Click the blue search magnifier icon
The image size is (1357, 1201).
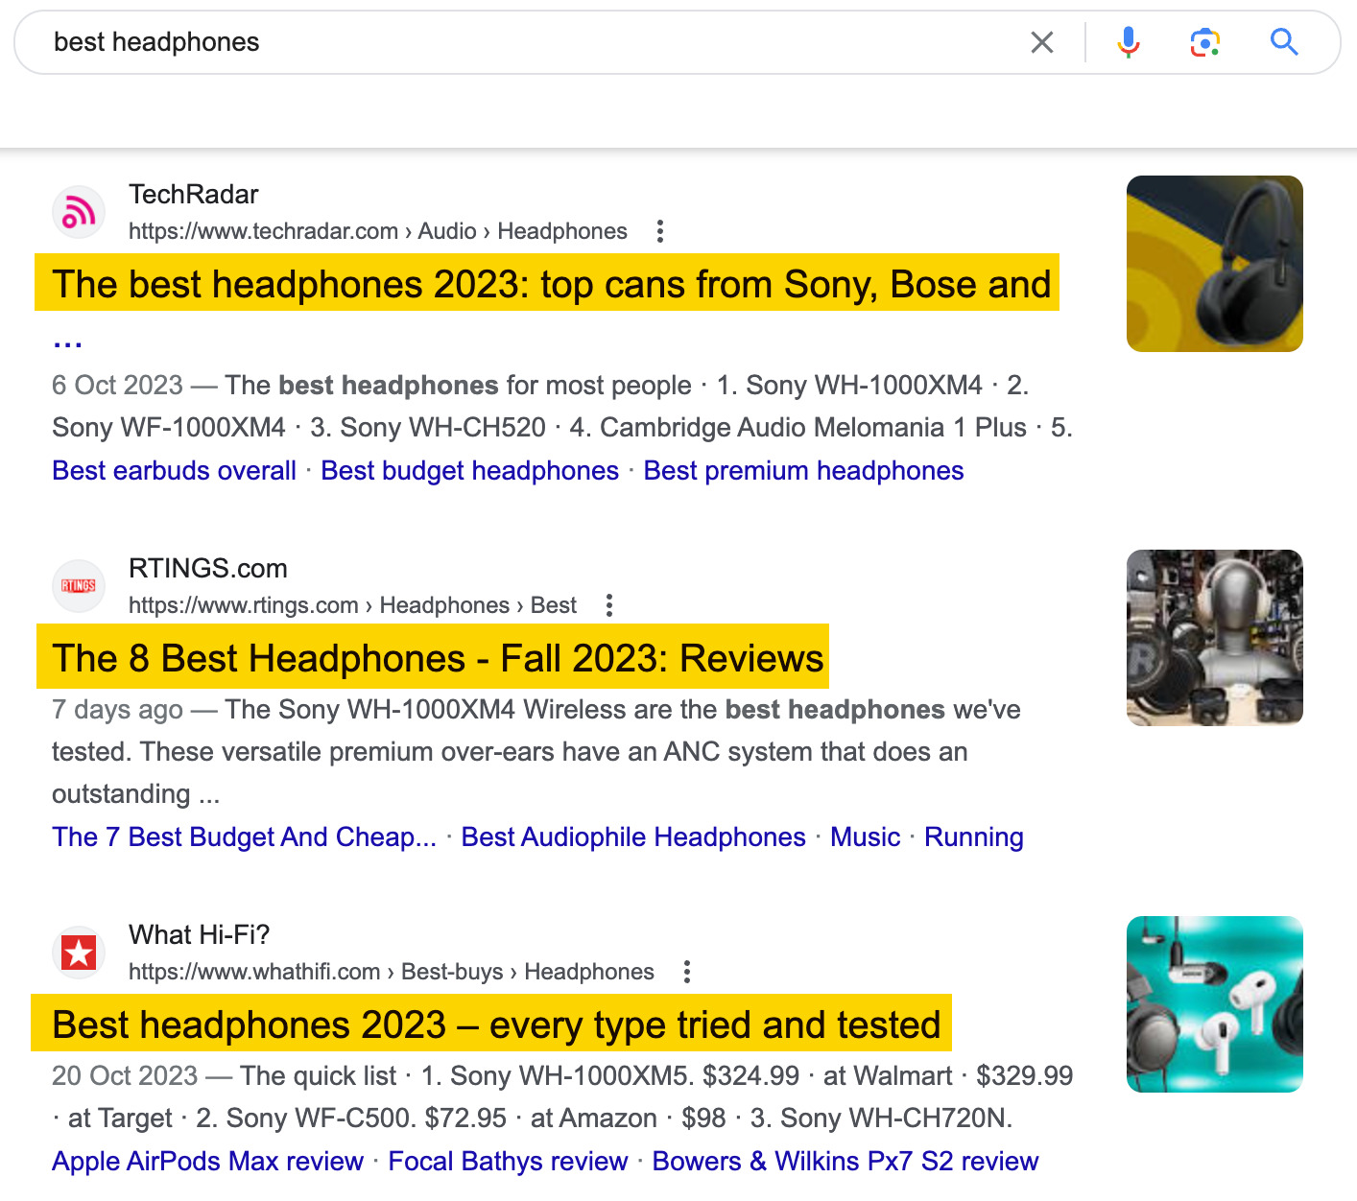point(1284,41)
